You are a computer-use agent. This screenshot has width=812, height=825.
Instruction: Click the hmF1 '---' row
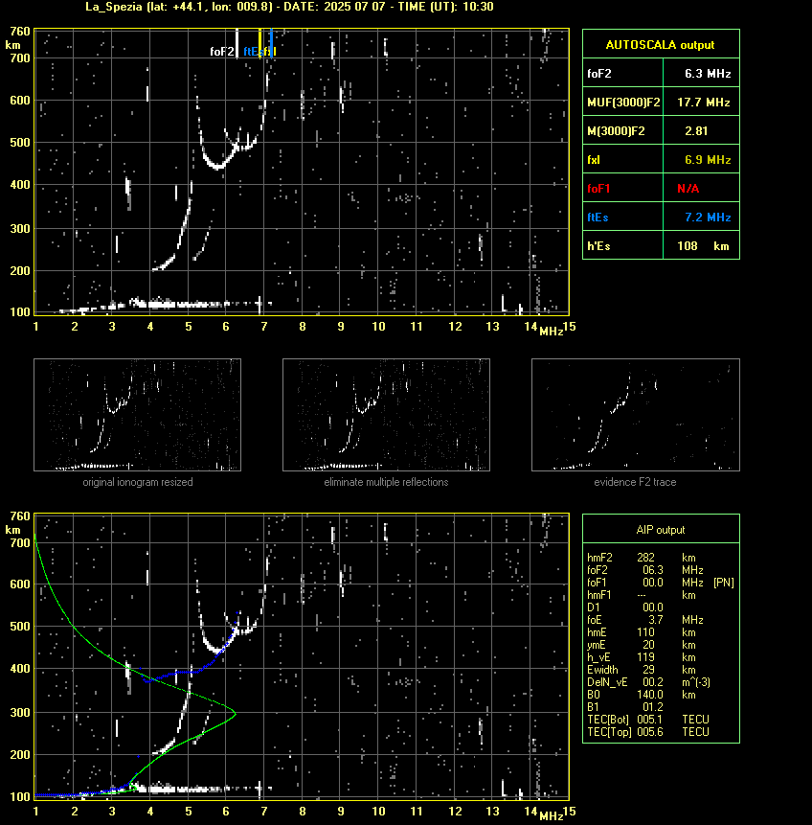pos(642,595)
